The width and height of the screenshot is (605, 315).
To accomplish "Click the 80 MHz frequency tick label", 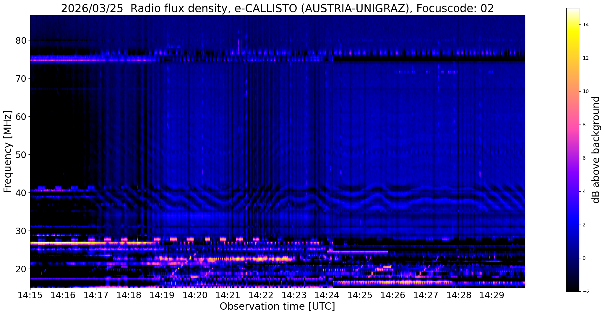I will [x=21, y=40].
